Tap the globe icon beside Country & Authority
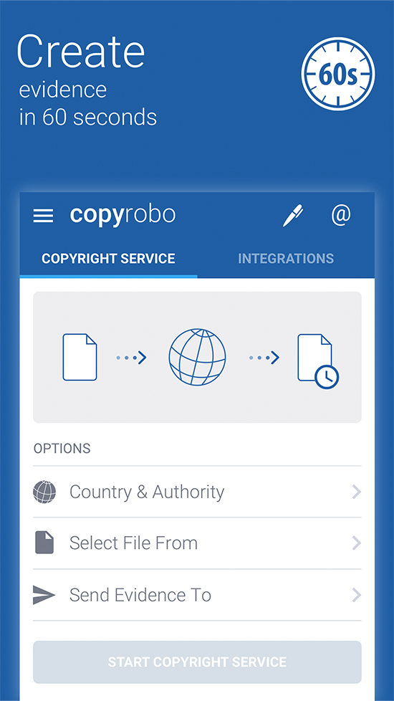Image resolution: width=394 pixels, height=701 pixels. (44, 492)
